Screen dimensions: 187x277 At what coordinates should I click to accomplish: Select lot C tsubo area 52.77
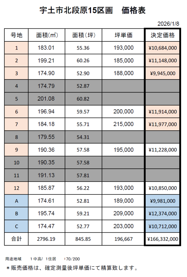coord(83,226)
